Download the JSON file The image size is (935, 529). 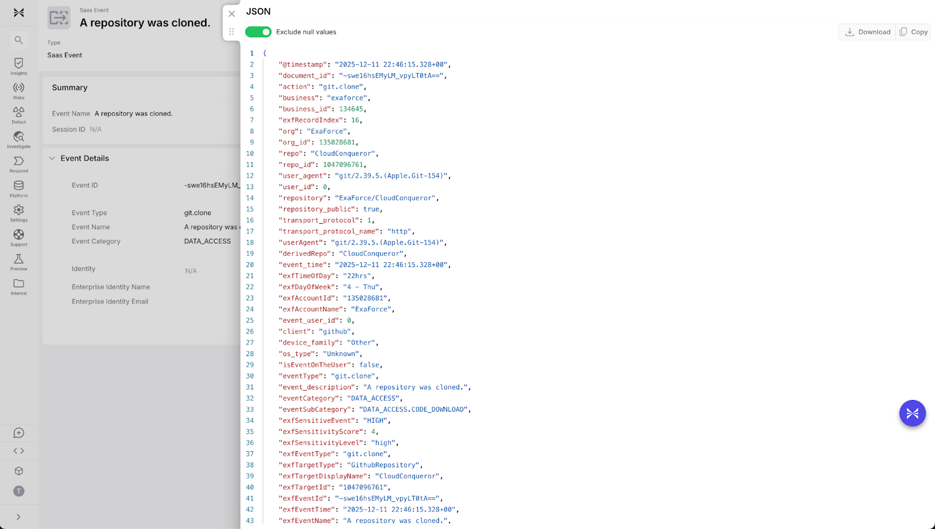[867, 32]
